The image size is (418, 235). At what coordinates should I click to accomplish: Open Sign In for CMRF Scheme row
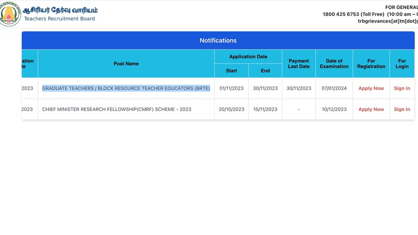[x=402, y=109]
